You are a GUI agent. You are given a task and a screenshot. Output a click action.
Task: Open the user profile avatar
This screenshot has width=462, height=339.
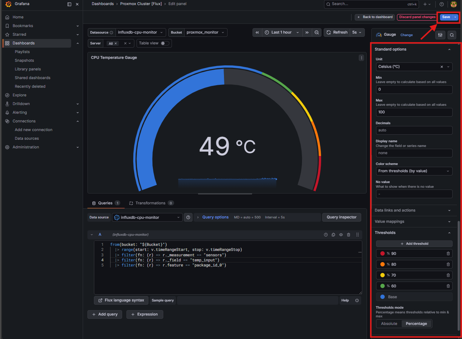click(454, 4)
